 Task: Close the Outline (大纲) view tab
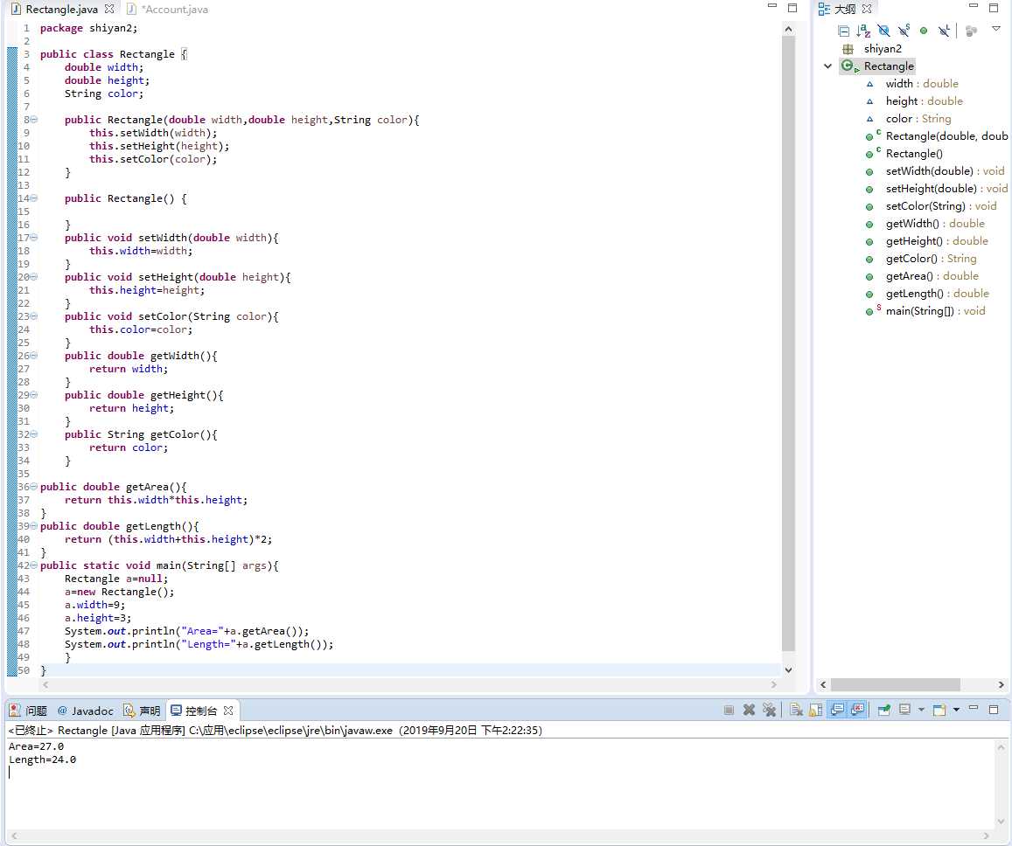867,9
